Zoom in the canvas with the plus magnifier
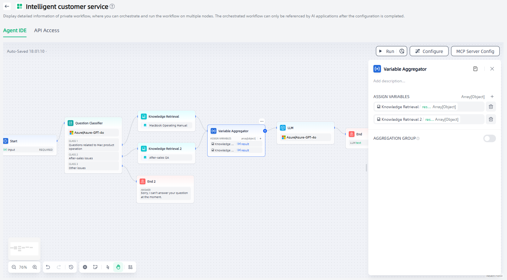Image resolution: width=507 pixels, height=280 pixels. pos(35,267)
